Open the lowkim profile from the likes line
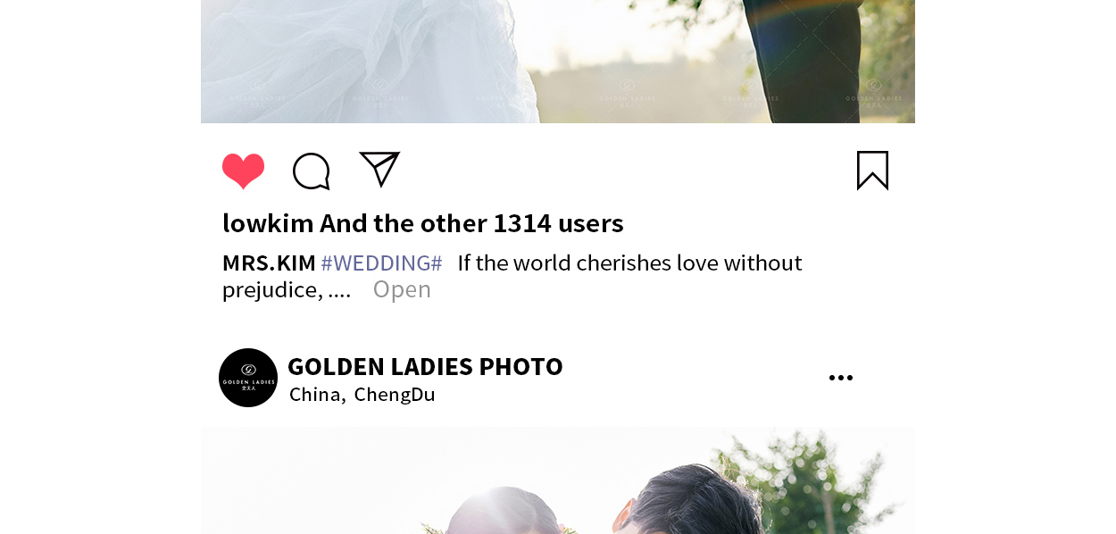Image resolution: width=1116 pixels, height=534 pixels. point(268,222)
